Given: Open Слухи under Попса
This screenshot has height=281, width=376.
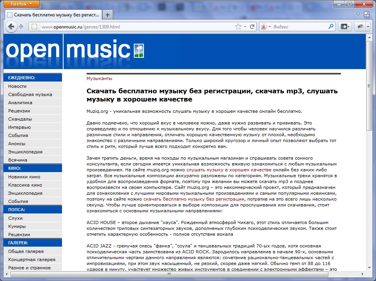Looking at the screenshot, I should click(x=33, y=218).
